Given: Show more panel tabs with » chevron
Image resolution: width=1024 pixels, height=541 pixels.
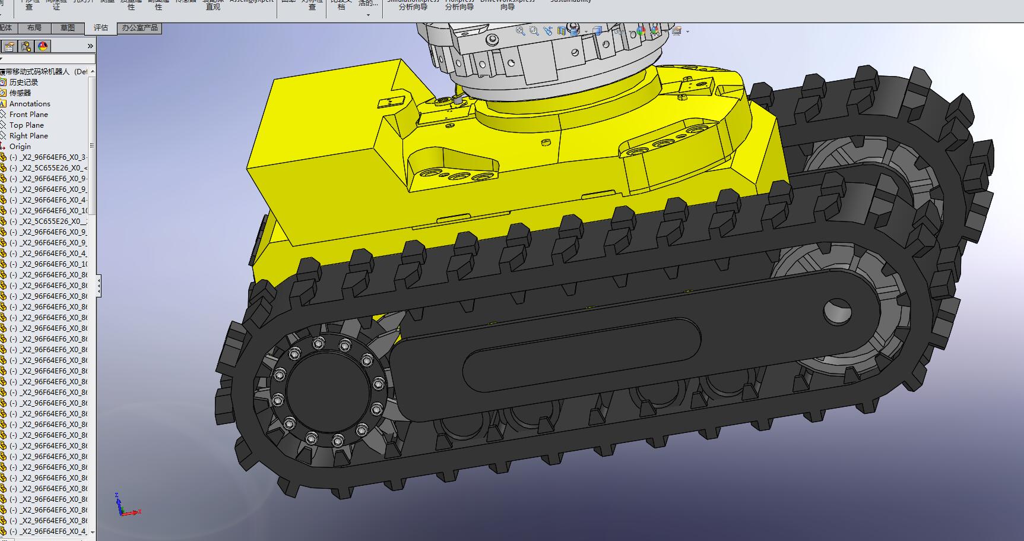Looking at the screenshot, I should pos(90,46).
